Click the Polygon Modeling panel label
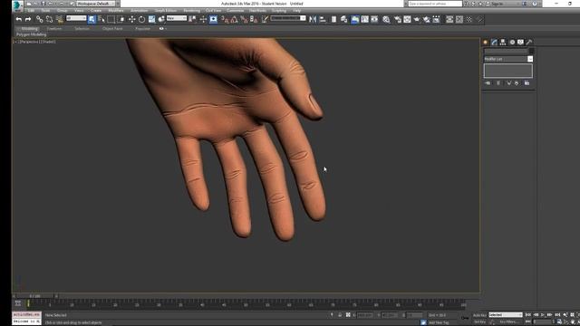The image size is (580, 326). point(32,34)
